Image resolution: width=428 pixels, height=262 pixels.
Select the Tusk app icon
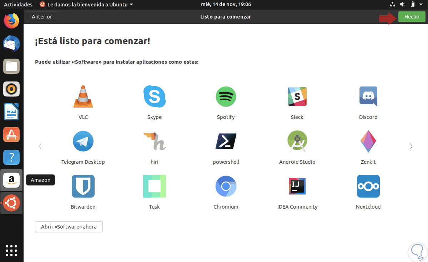[x=155, y=186]
